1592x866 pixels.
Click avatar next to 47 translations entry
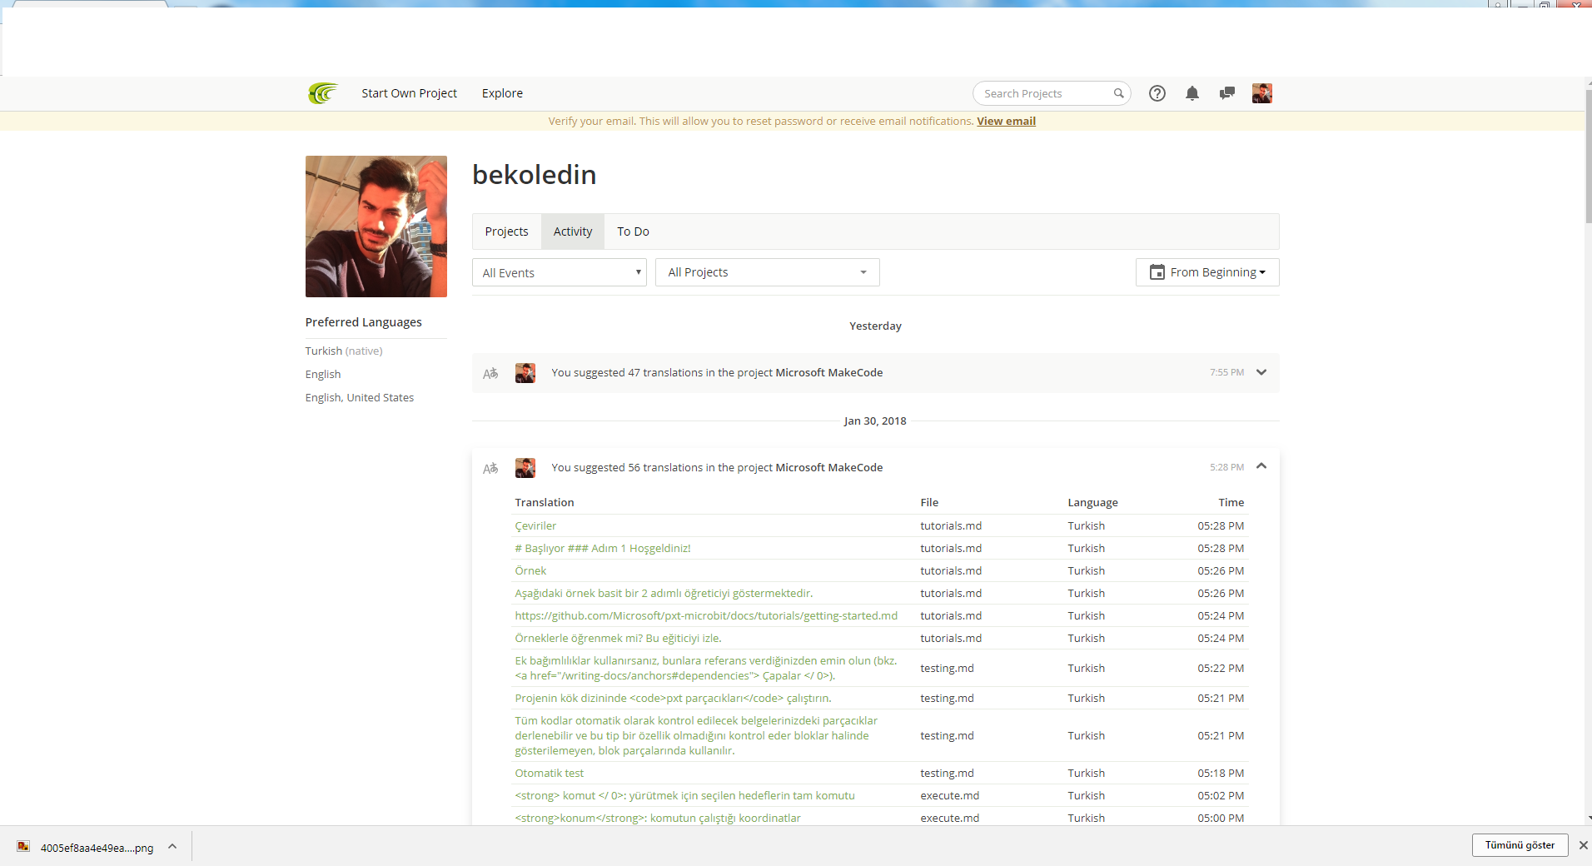tap(525, 373)
